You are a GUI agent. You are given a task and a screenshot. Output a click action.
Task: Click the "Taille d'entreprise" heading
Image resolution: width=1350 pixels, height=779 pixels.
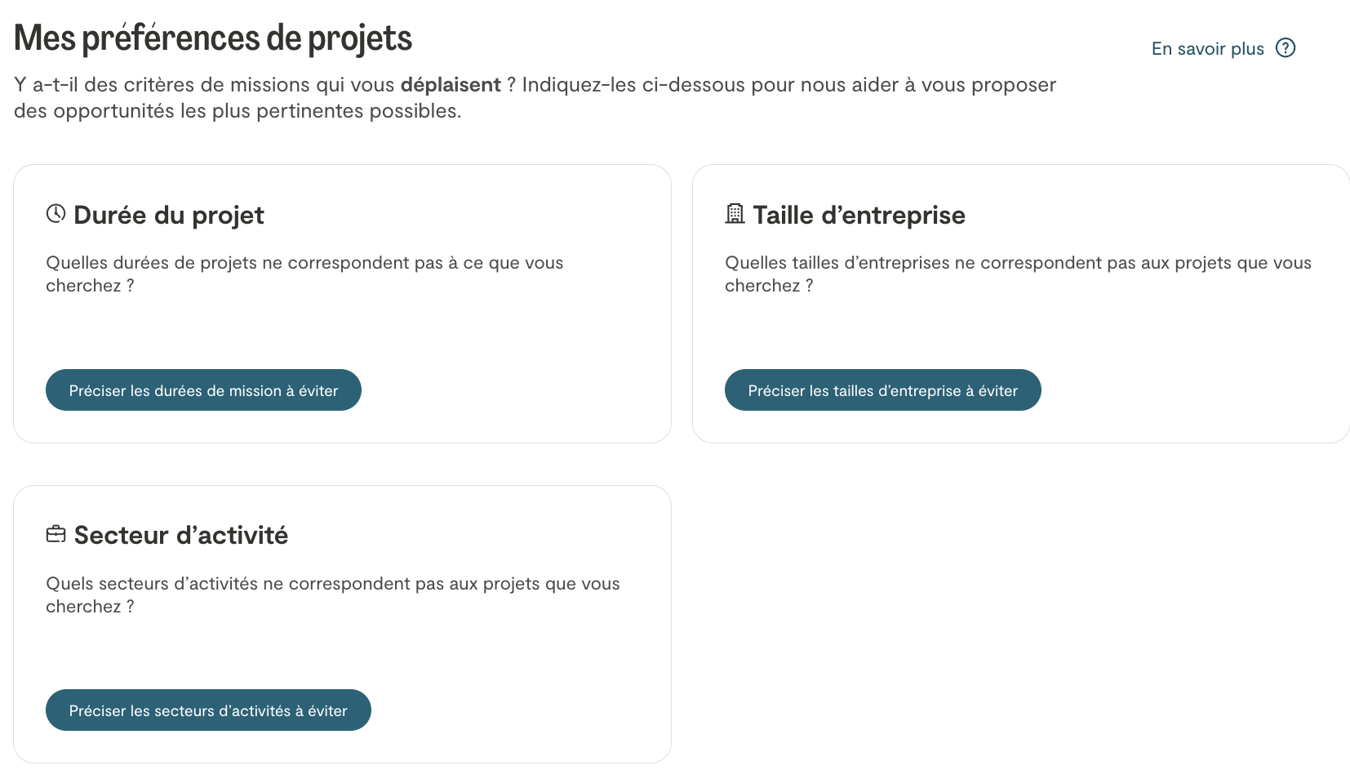[x=859, y=215]
